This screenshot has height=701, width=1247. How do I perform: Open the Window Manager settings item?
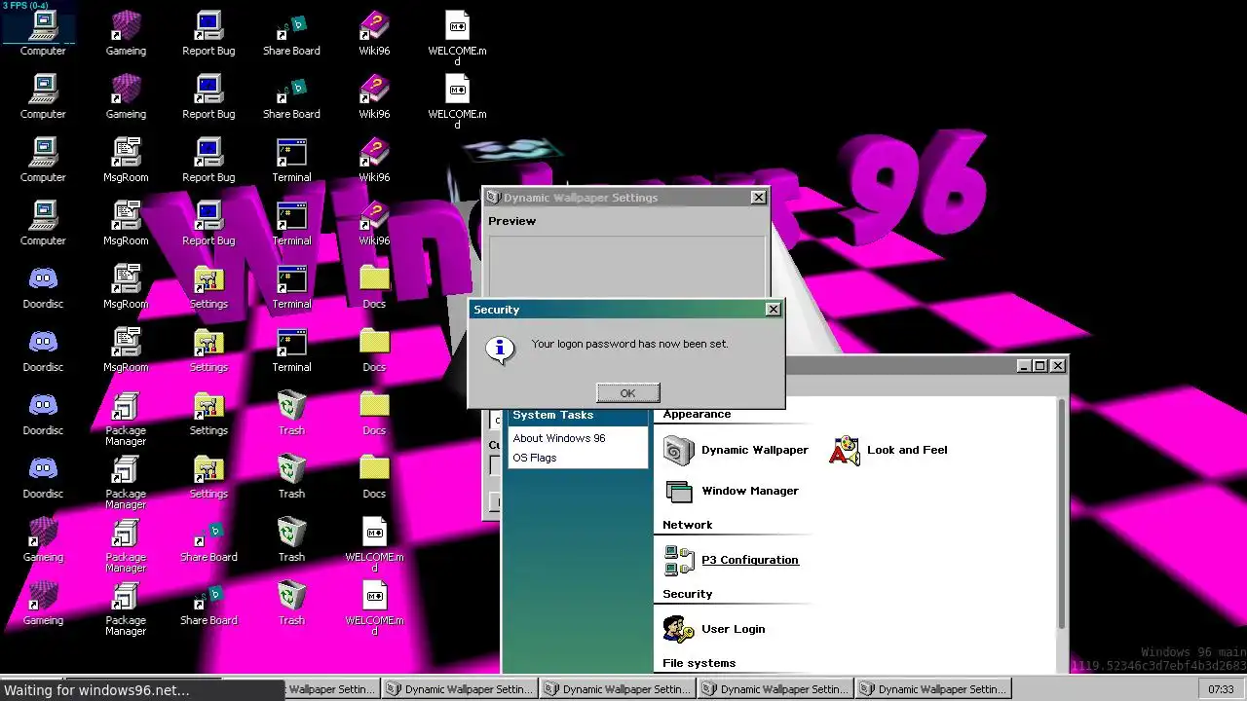pos(731,491)
